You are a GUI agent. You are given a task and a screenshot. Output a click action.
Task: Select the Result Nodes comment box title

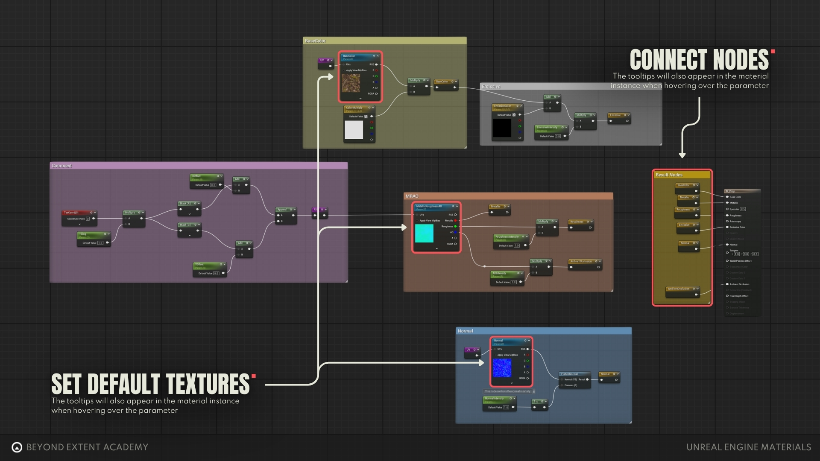669,175
